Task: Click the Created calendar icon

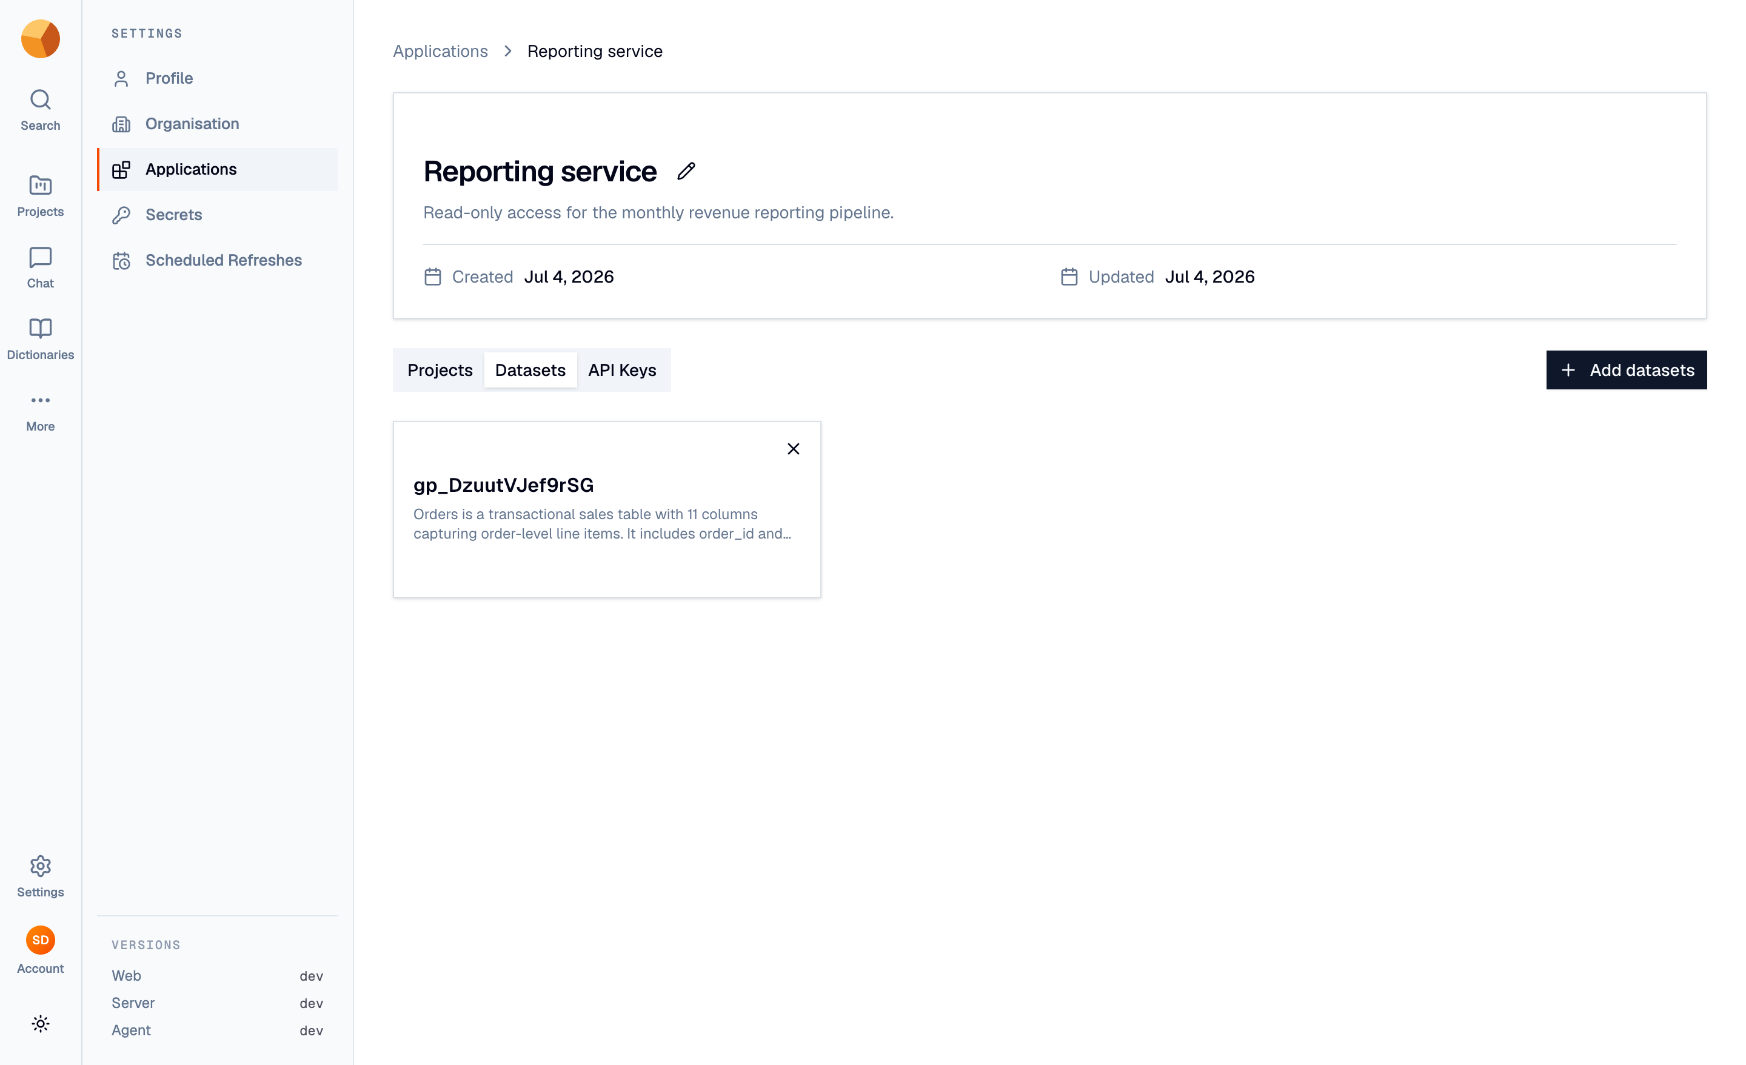Action: point(432,277)
